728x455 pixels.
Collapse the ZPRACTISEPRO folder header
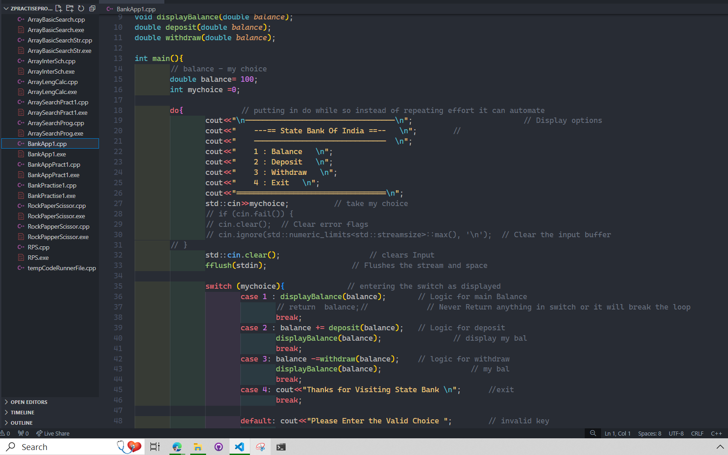tap(27, 9)
